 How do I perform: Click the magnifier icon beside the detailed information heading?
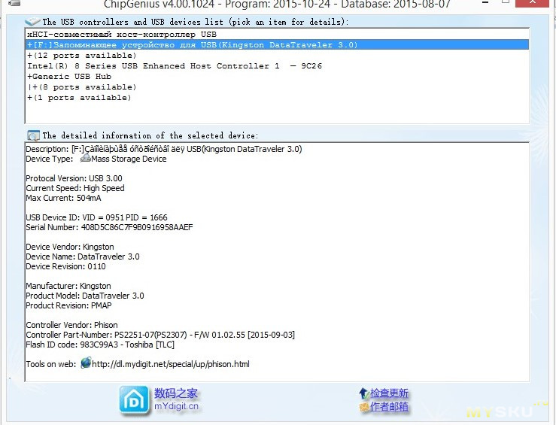(x=33, y=135)
